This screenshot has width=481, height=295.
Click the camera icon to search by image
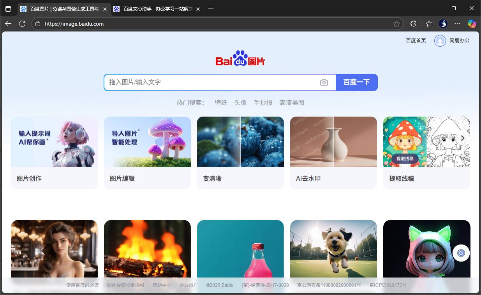pyautogui.click(x=324, y=82)
